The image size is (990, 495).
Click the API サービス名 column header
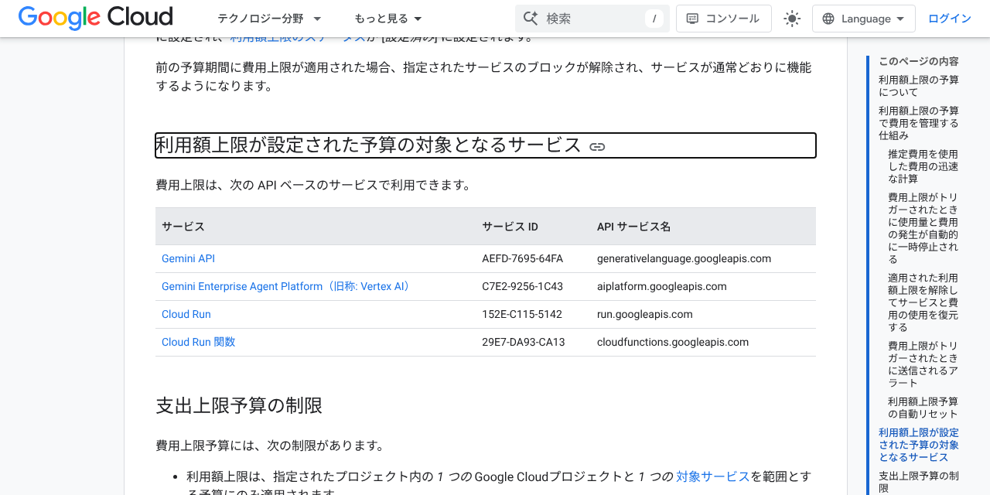coord(633,227)
